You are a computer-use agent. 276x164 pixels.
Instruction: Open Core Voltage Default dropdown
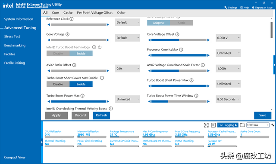(128, 38)
